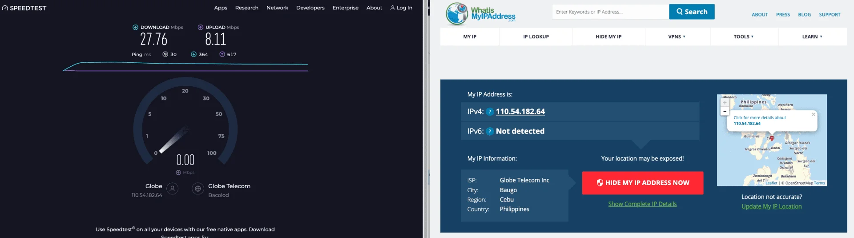Expand the VPNS dropdown menu

click(677, 36)
